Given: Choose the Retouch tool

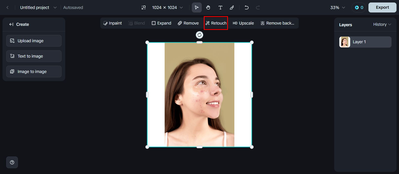Looking at the screenshot, I should pos(216,23).
